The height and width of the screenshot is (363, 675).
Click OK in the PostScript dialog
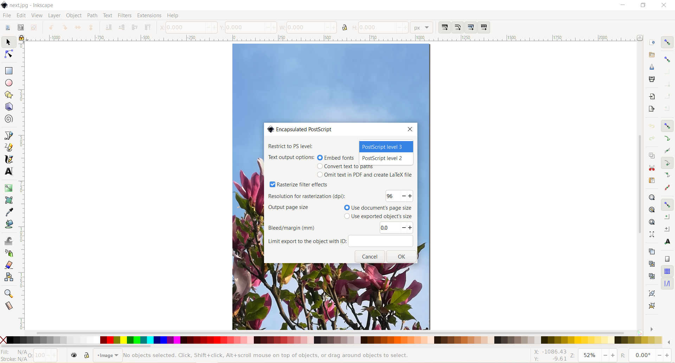(401, 257)
